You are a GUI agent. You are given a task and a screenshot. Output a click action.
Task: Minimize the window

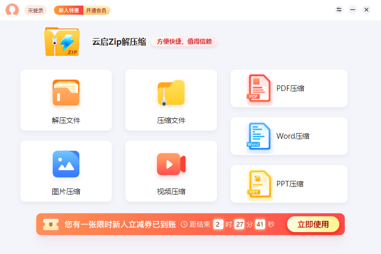click(x=353, y=10)
